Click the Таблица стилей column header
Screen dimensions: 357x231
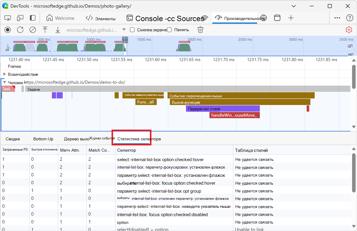pos(251,150)
